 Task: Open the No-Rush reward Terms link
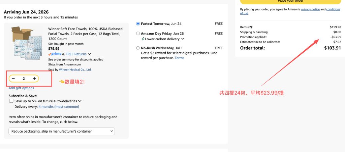pos(179,58)
